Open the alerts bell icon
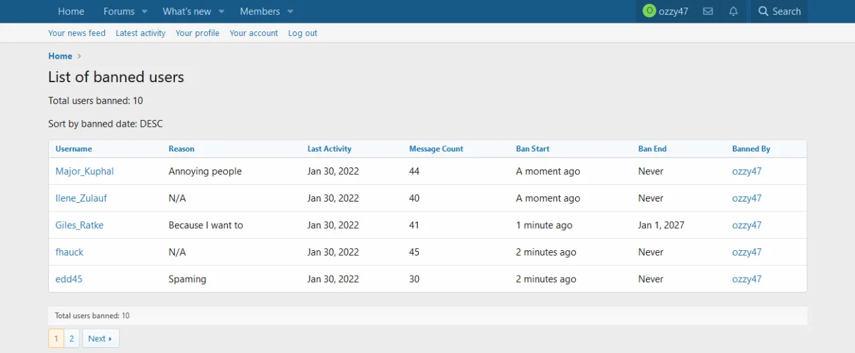 click(x=733, y=11)
